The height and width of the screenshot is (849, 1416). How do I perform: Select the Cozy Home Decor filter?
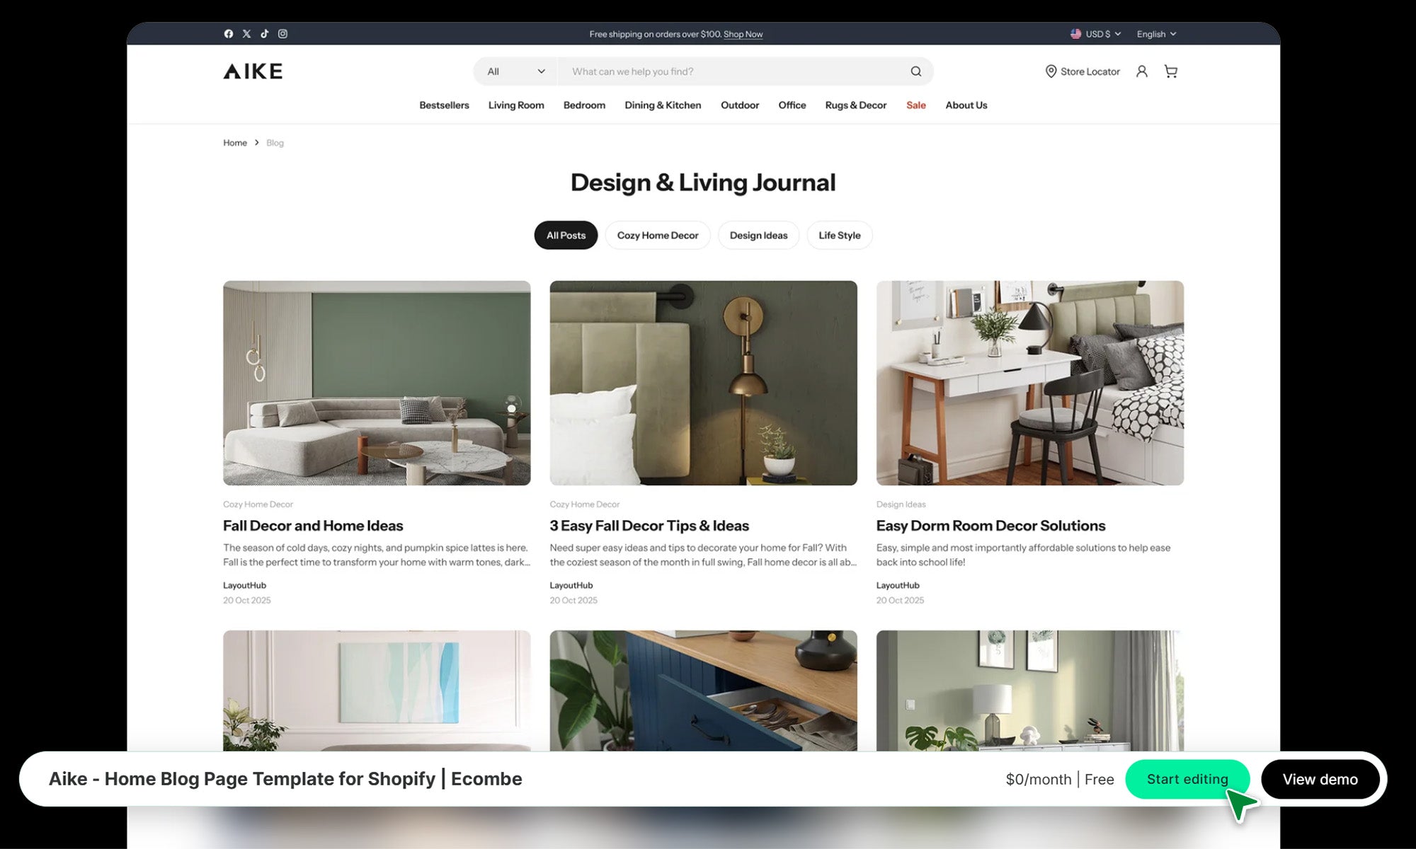click(657, 236)
